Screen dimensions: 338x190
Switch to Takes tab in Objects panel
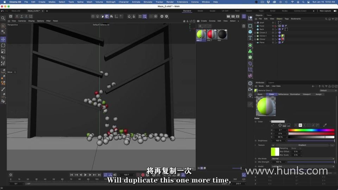pos(269,15)
